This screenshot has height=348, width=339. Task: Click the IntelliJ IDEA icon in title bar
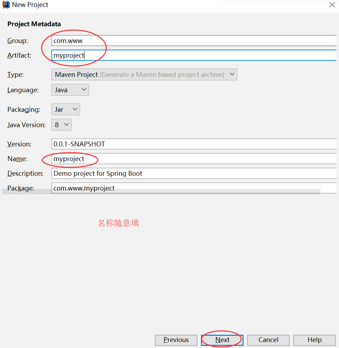(x=6, y=5)
